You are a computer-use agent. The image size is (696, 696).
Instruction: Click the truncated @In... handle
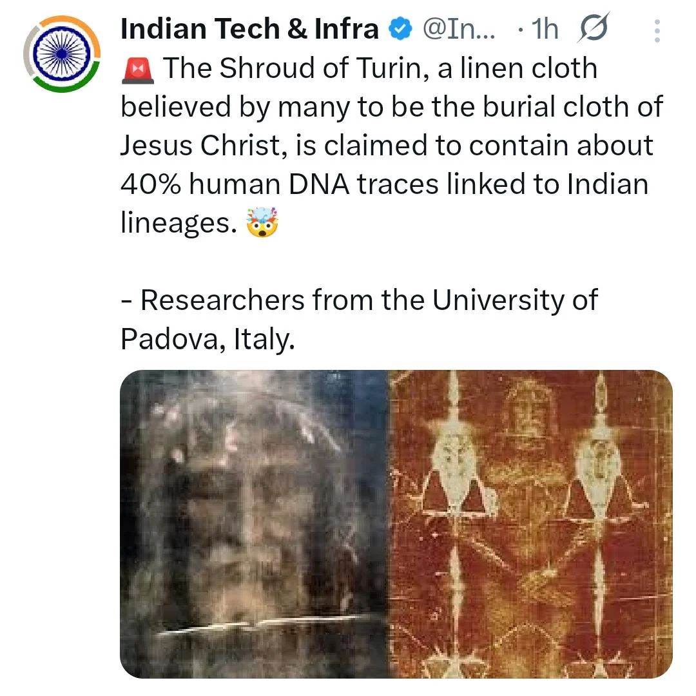pyautogui.click(x=458, y=29)
